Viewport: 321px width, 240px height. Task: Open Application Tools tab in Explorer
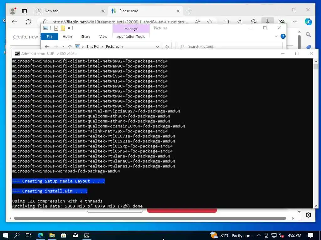[x=131, y=37]
